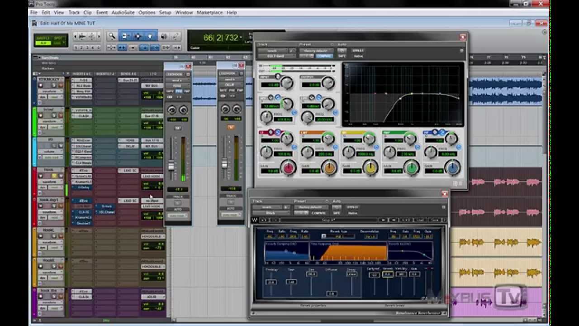Open the File menu
This screenshot has height=326, width=579.
[34, 12]
